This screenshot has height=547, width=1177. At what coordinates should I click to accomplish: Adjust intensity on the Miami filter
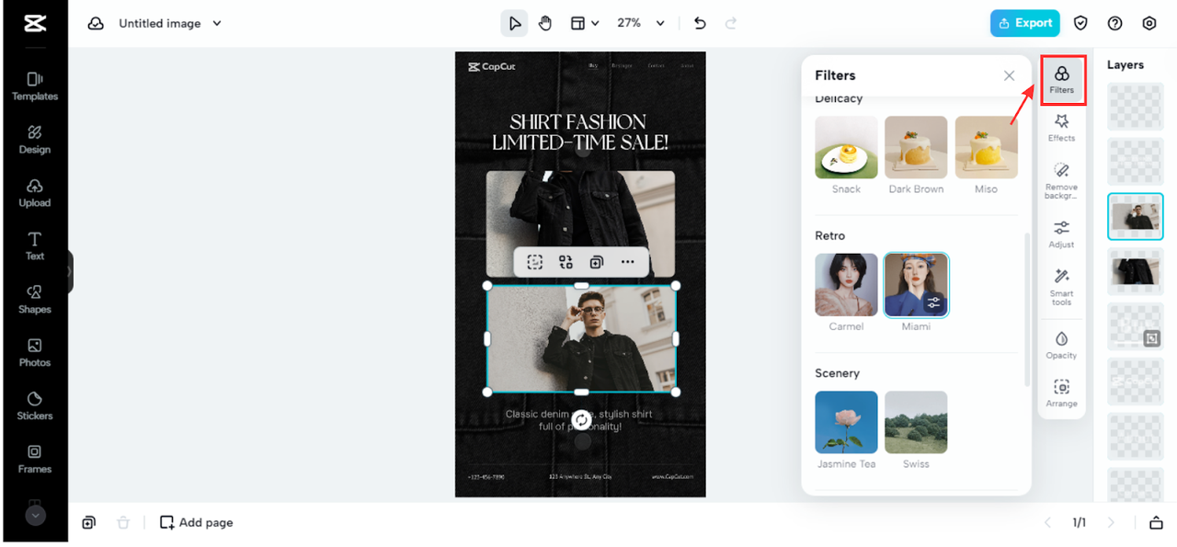click(933, 302)
